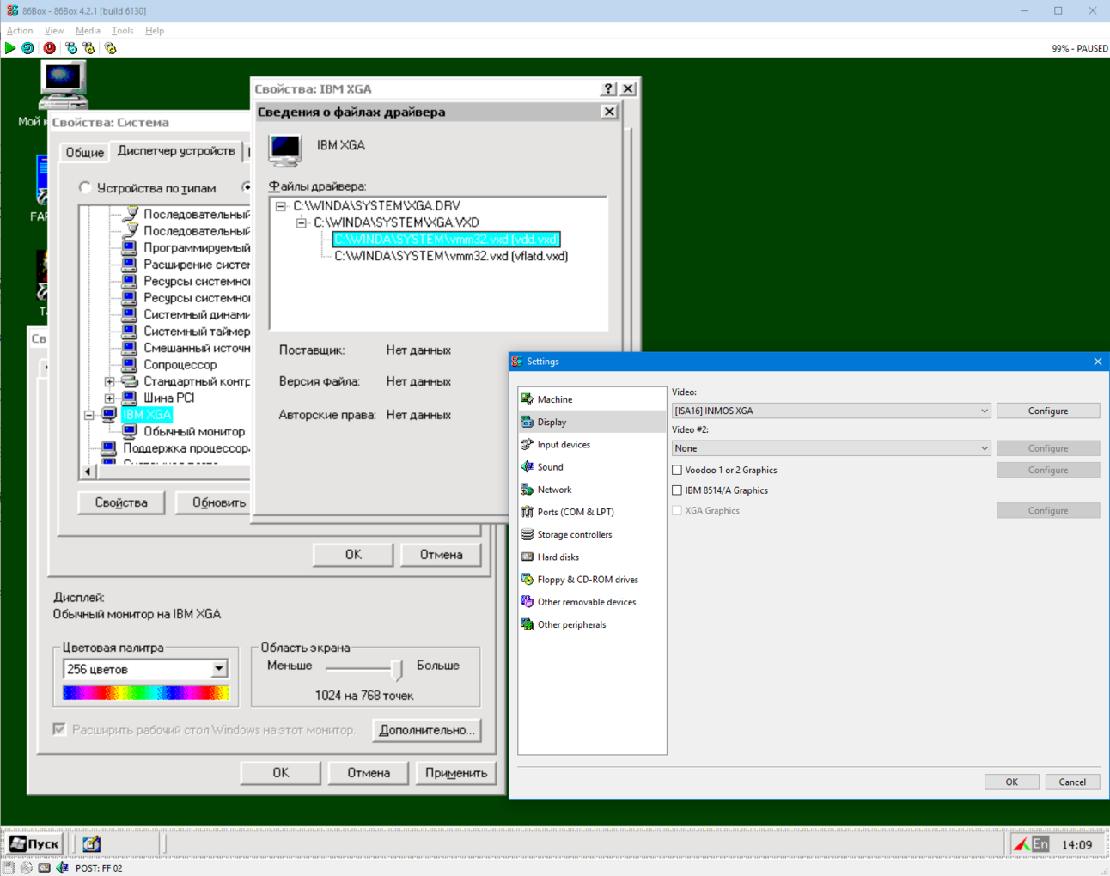Expand the Стандартный контр tree node

(109, 381)
